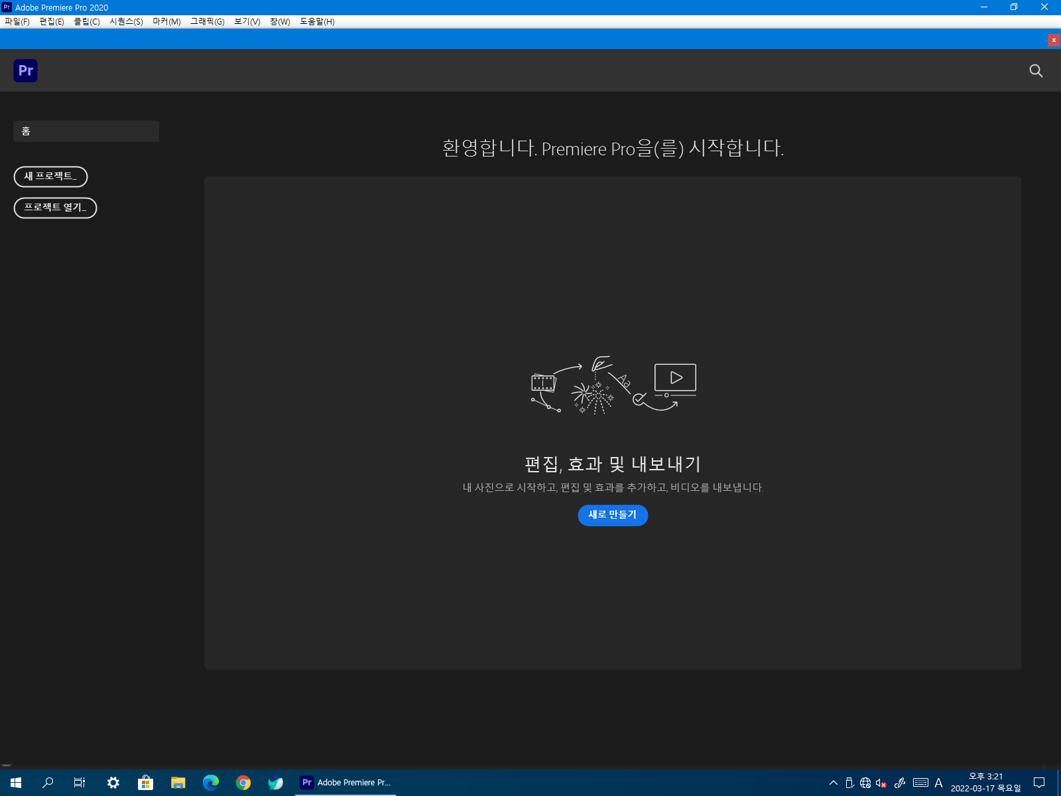Open Settings gear on the taskbar
The image size is (1061, 796).
tap(113, 783)
